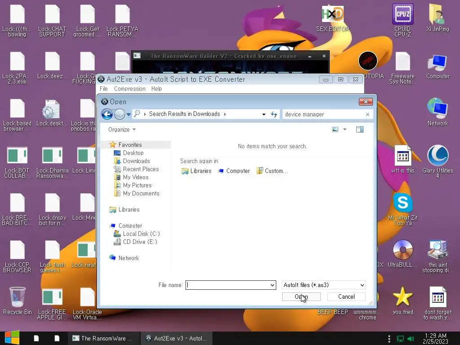Select Desktop under Favorites
Viewport: 460px width, 345px height.
[x=133, y=153]
